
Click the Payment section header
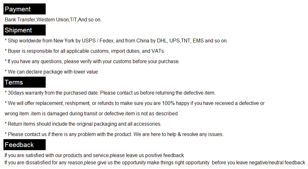tap(24, 9)
